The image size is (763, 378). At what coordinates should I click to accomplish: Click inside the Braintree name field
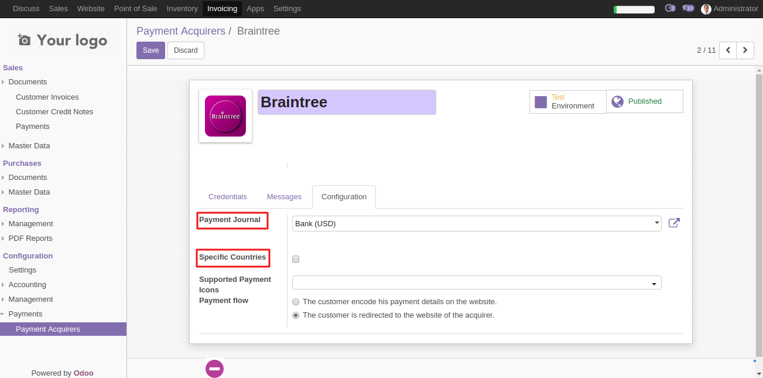(347, 102)
